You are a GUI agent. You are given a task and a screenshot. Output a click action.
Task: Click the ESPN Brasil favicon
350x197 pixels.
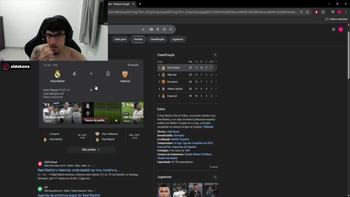coord(40,164)
